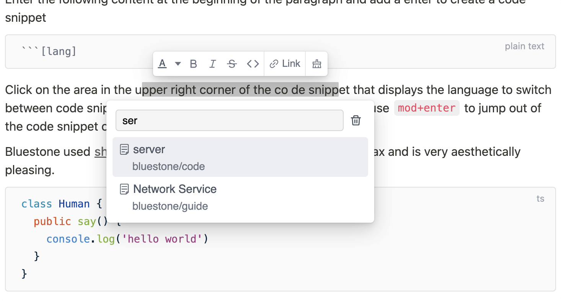Select the 'Network Service' document result
This screenshot has height=301, width=561.
[x=240, y=197]
